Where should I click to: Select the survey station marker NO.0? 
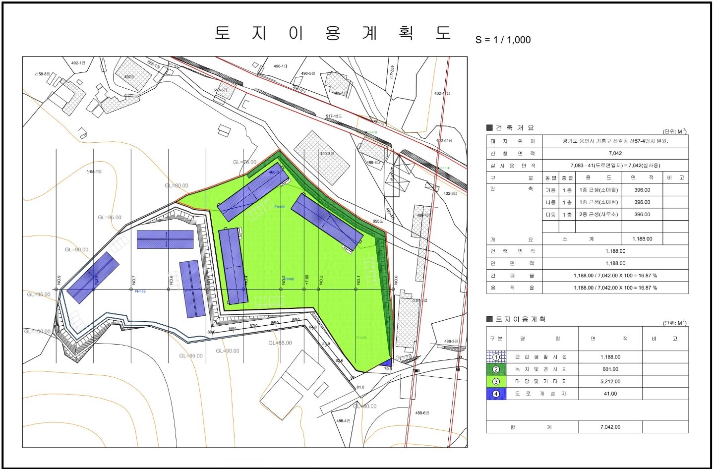coord(396,281)
